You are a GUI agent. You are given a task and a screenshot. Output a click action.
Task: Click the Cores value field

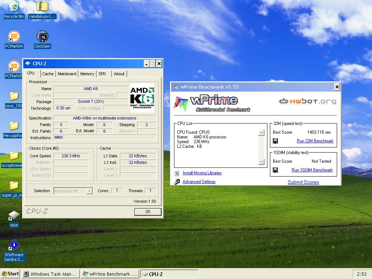click(117, 190)
